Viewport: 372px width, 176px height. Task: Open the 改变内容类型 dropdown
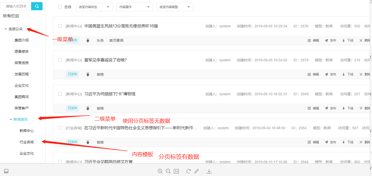[175, 7]
